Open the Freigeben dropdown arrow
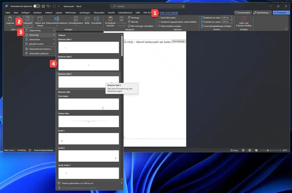This screenshot has width=292, height=193. click(289, 13)
